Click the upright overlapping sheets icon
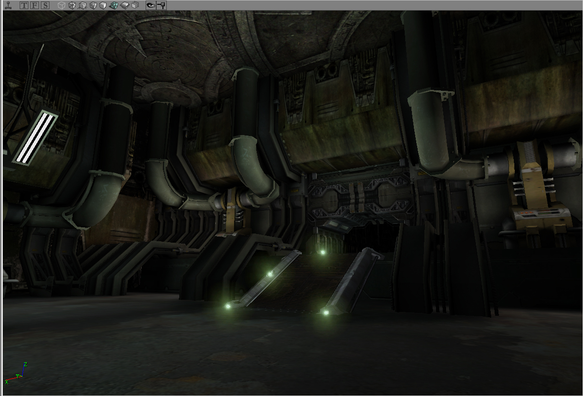This screenshot has height=396, width=584. pos(136,5)
